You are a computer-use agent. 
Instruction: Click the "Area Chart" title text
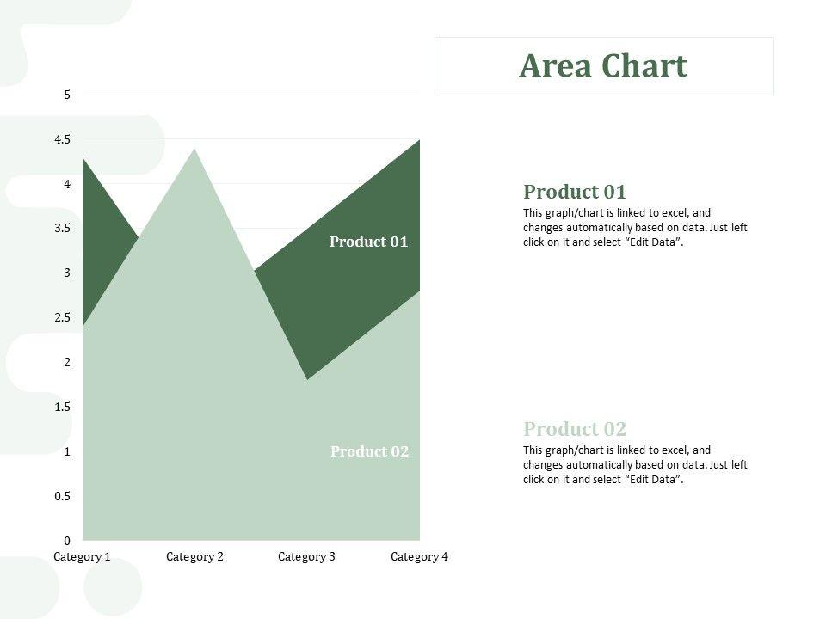click(x=603, y=66)
